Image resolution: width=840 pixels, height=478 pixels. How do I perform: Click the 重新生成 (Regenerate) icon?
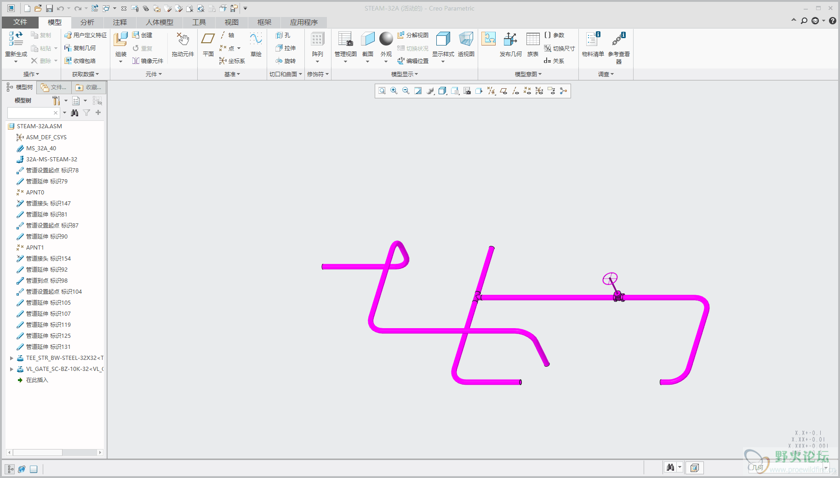tap(16, 39)
